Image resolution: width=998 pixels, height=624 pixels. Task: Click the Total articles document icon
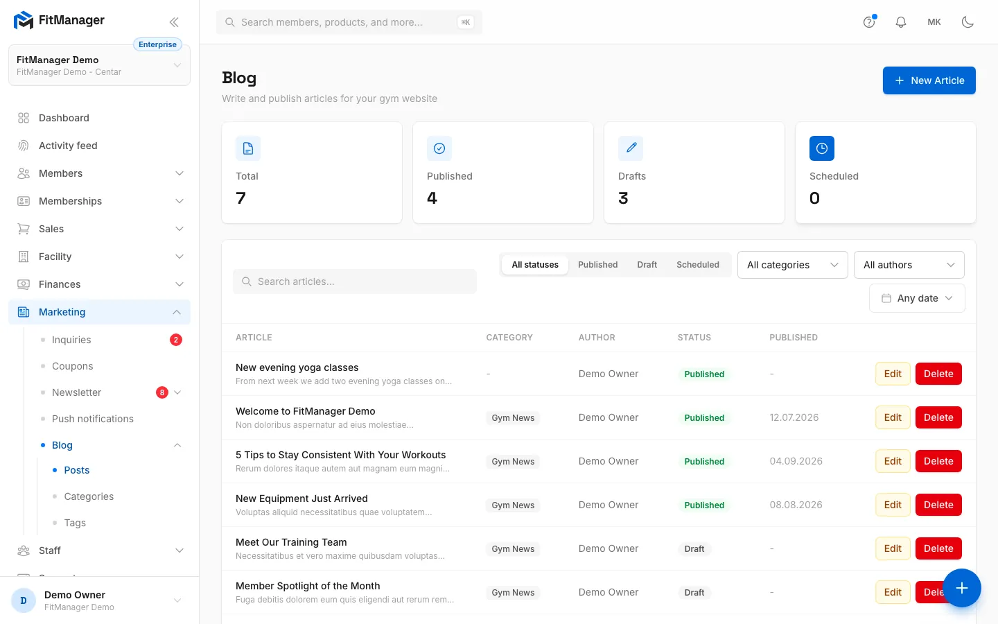248,148
